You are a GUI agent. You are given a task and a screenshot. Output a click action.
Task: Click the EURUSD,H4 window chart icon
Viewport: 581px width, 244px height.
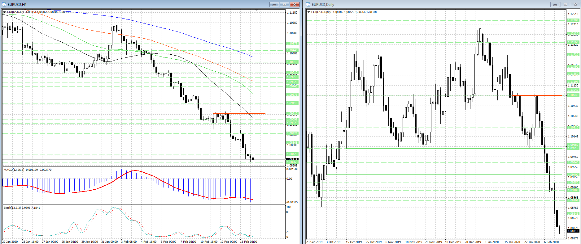(4, 4)
